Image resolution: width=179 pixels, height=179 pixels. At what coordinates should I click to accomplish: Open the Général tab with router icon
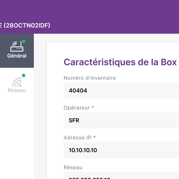click(17, 51)
